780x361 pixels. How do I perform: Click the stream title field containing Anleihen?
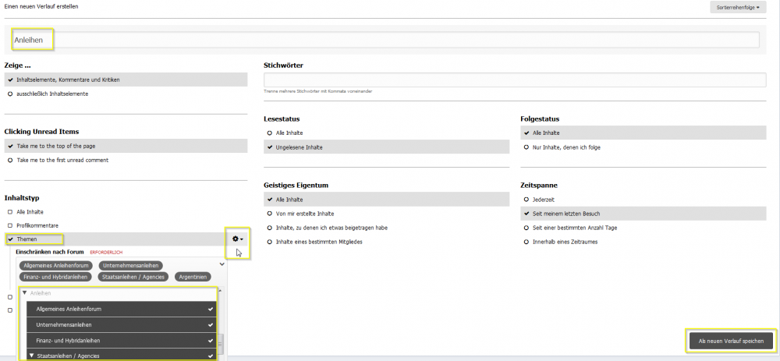385,40
